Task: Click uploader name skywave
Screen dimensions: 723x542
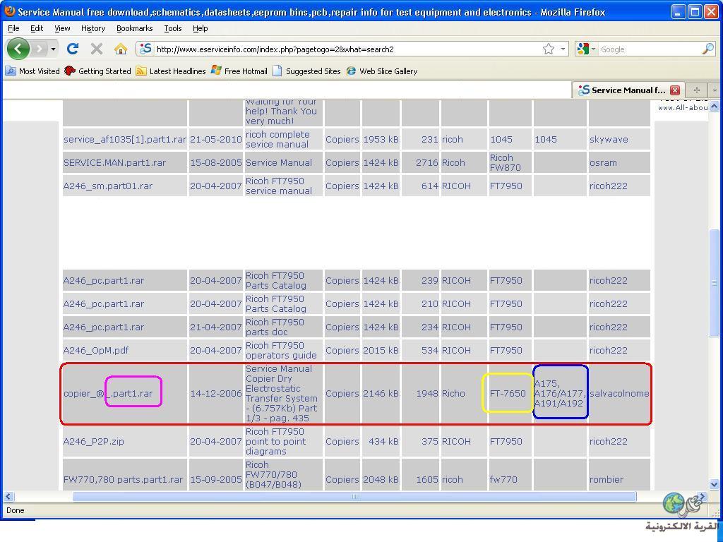Action: tap(608, 139)
